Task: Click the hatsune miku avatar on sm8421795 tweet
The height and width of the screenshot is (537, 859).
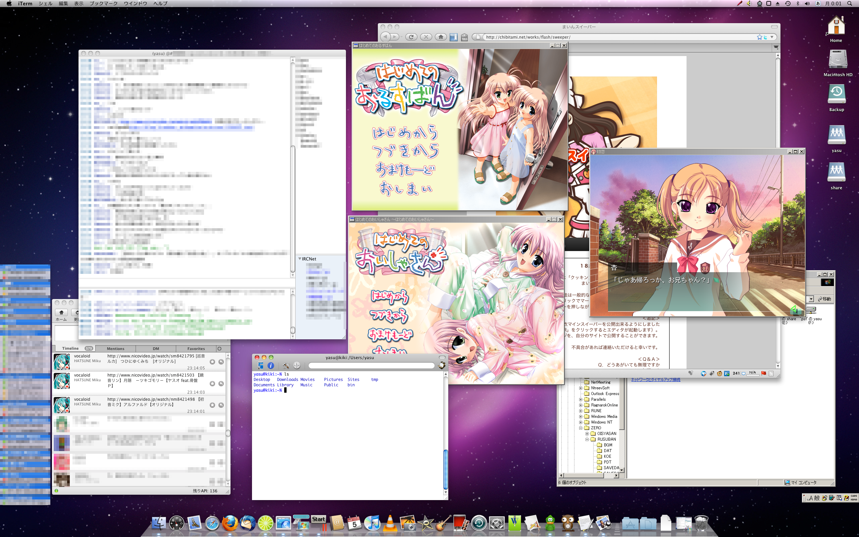Action: [61, 362]
